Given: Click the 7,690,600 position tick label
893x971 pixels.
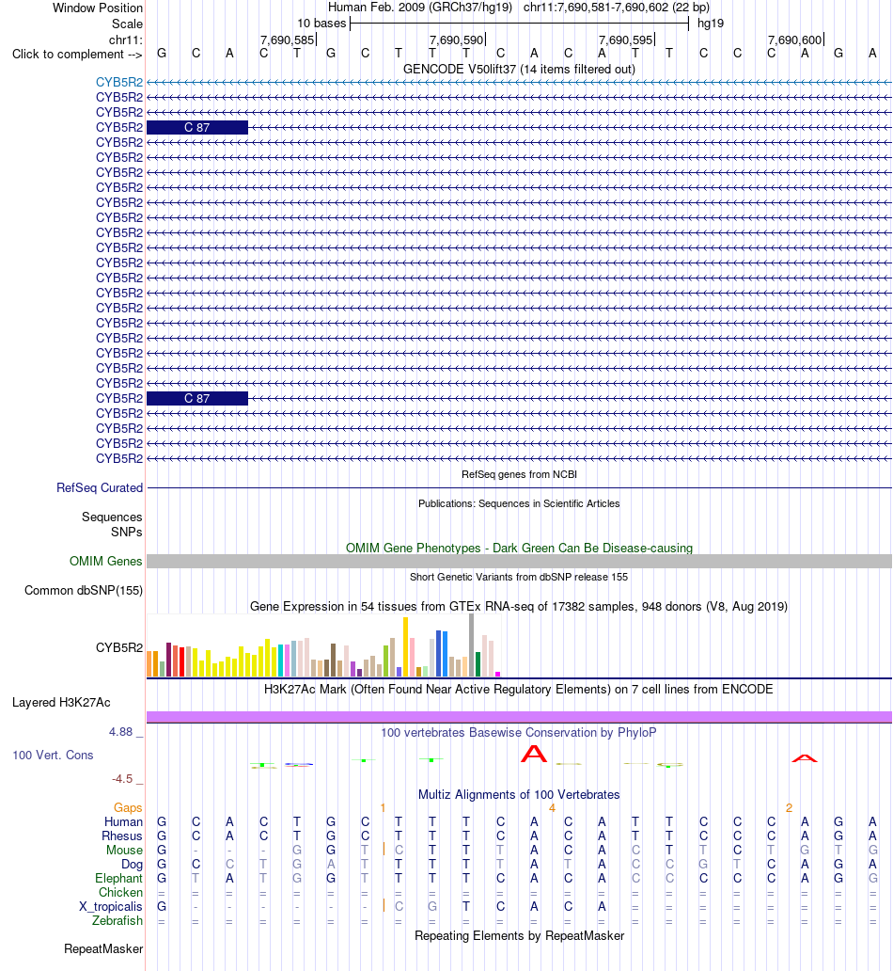Looking at the screenshot, I should (794, 40).
